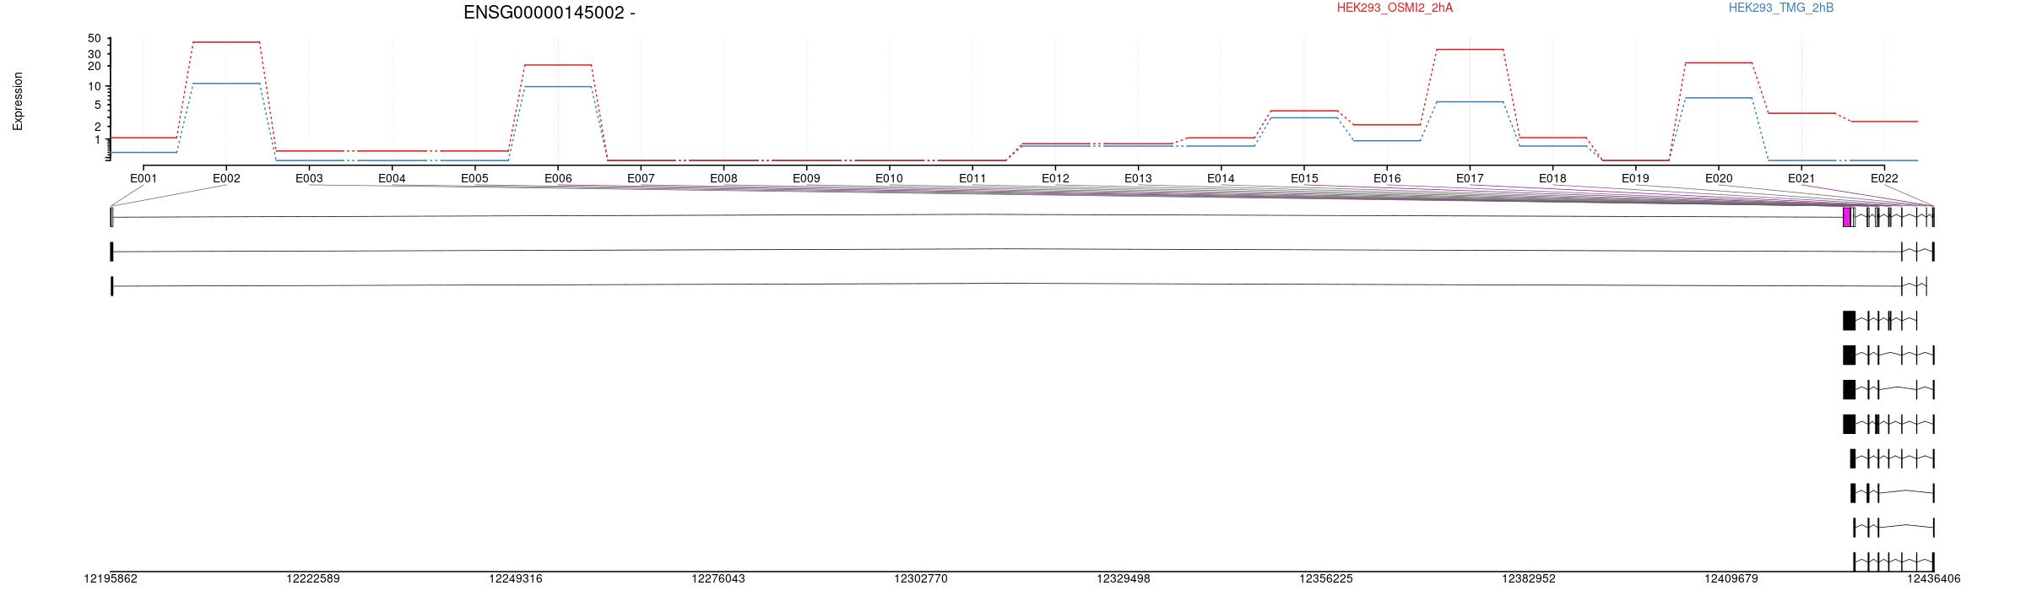Viewport: 2026px width, 591px height.
Task: Click exon label E007
Action: coord(641,178)
